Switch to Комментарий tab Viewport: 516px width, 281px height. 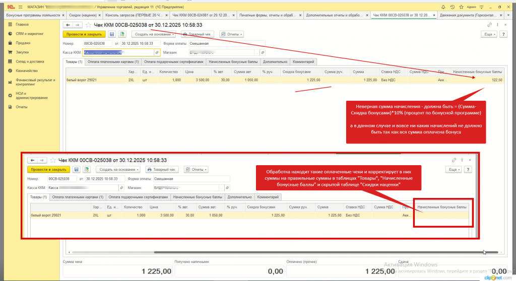tap(303, 62)
